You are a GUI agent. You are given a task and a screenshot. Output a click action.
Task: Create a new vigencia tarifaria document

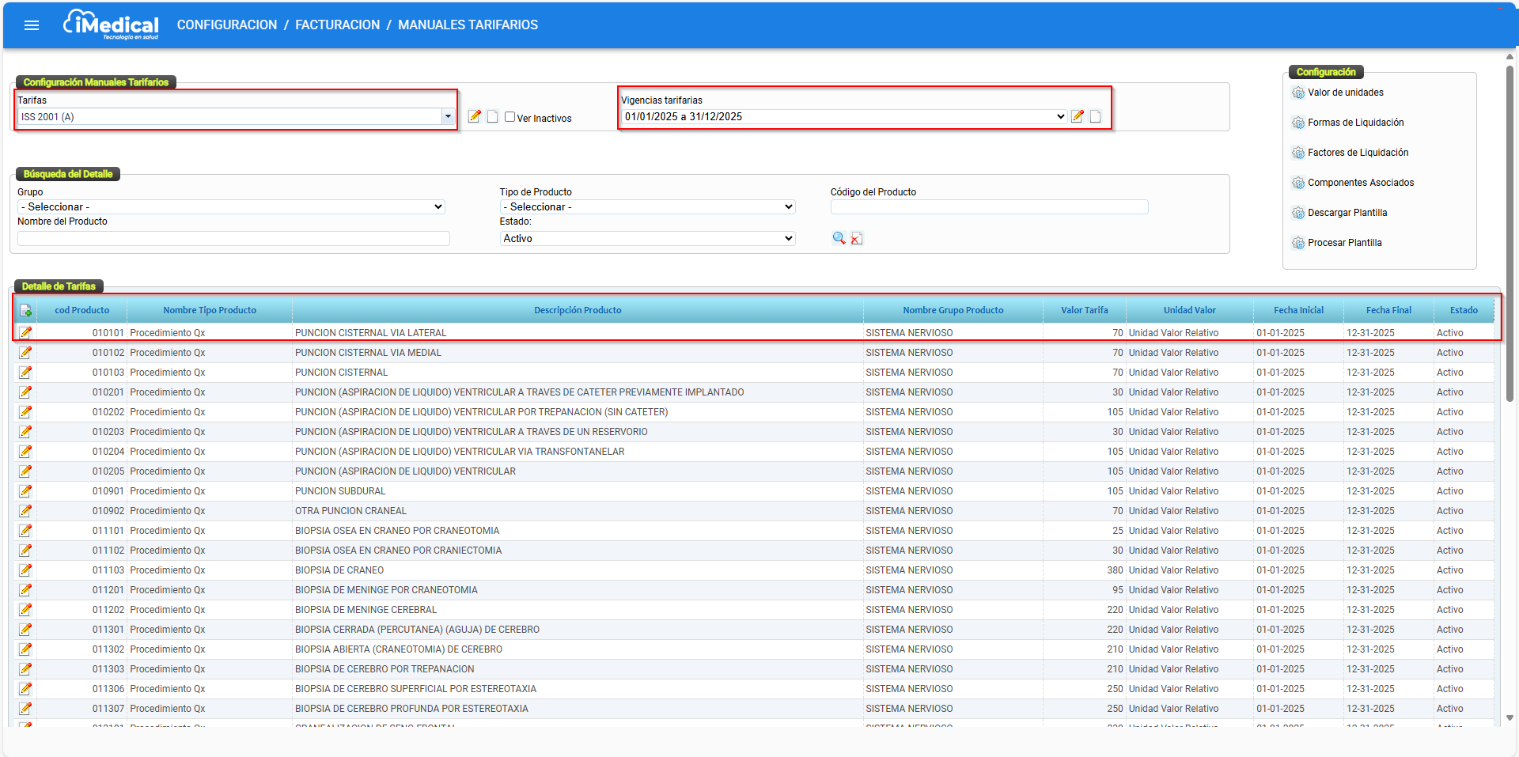1095,116
